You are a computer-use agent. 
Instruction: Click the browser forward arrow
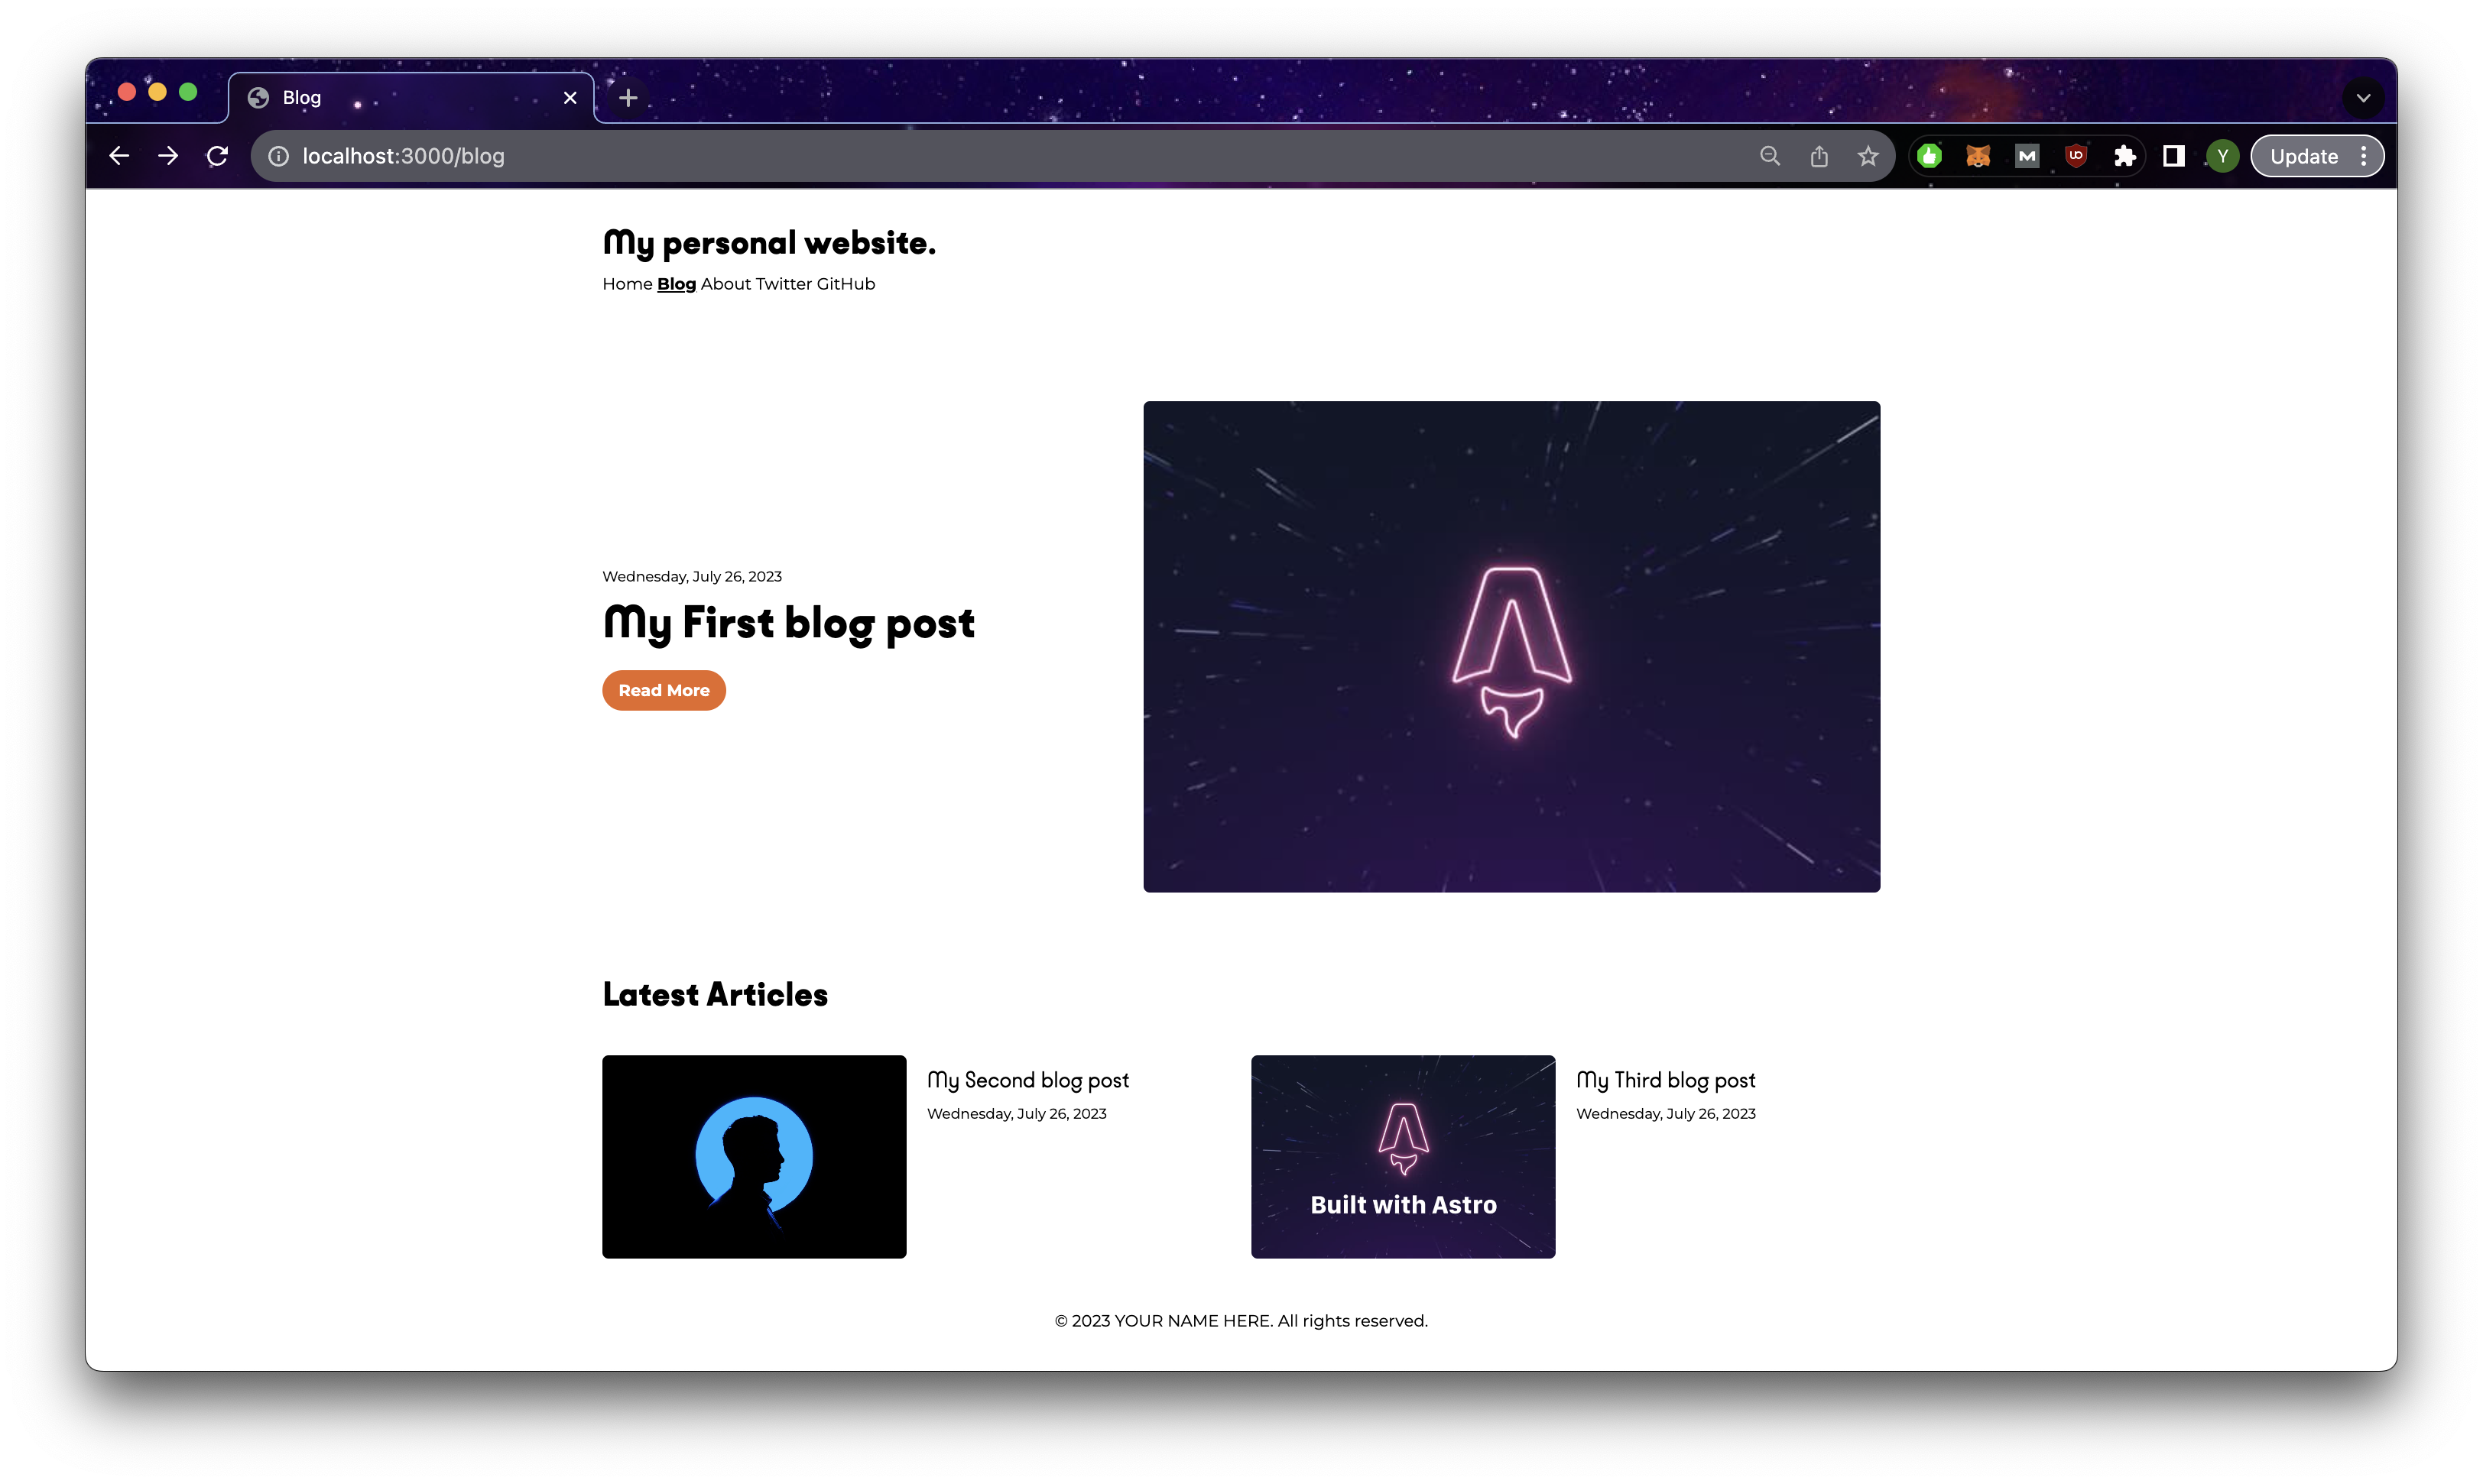tap(168, 156)
